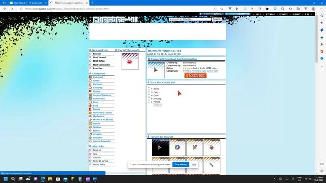
Task: Click the black-background arrow cursor thumbnail
Action: pyautogui.click(x=160, y=147)
